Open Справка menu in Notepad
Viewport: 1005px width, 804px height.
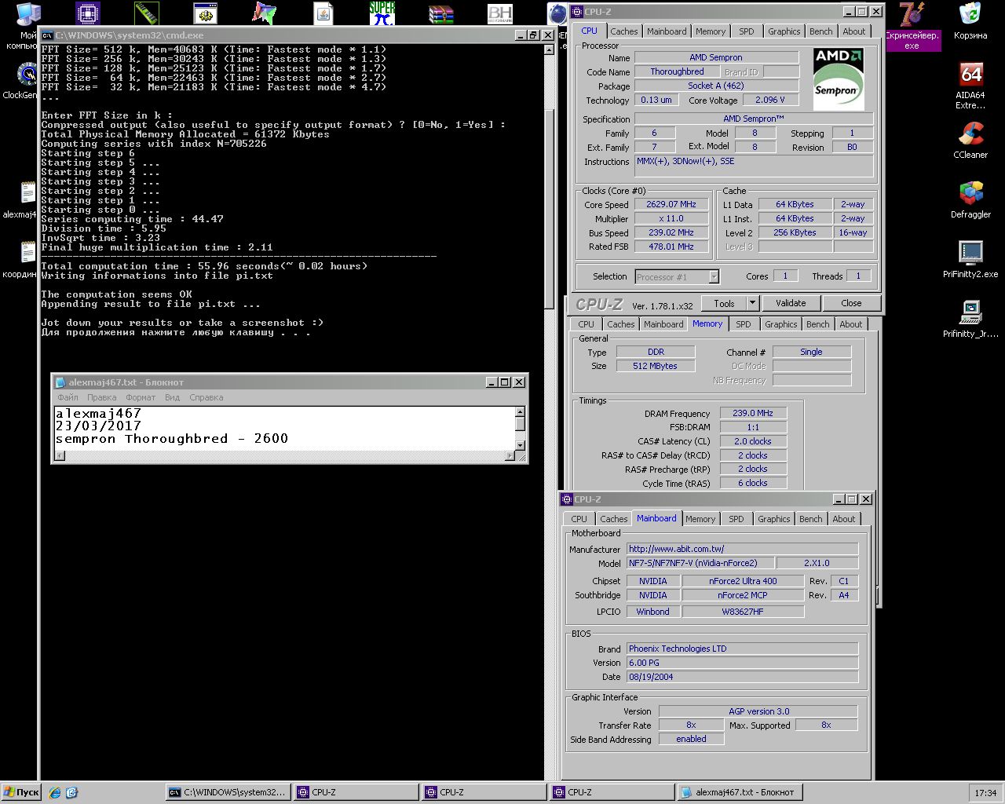pyautogui.click(x=206, y=397)
